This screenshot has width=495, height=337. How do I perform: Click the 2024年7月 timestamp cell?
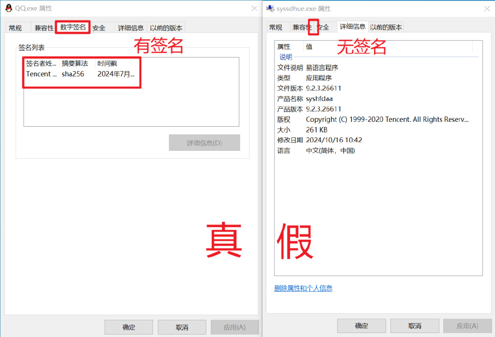[116, 74]
